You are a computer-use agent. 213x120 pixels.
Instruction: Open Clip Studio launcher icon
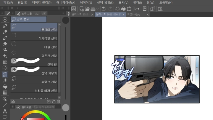(x=73, y=9)
